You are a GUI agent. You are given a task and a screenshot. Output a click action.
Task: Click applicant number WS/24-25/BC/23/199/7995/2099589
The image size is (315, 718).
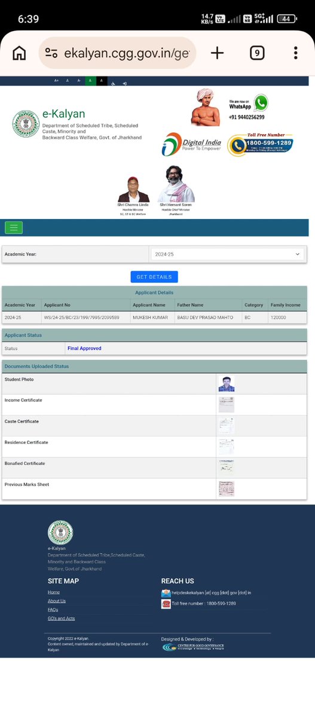coord(81,318)
